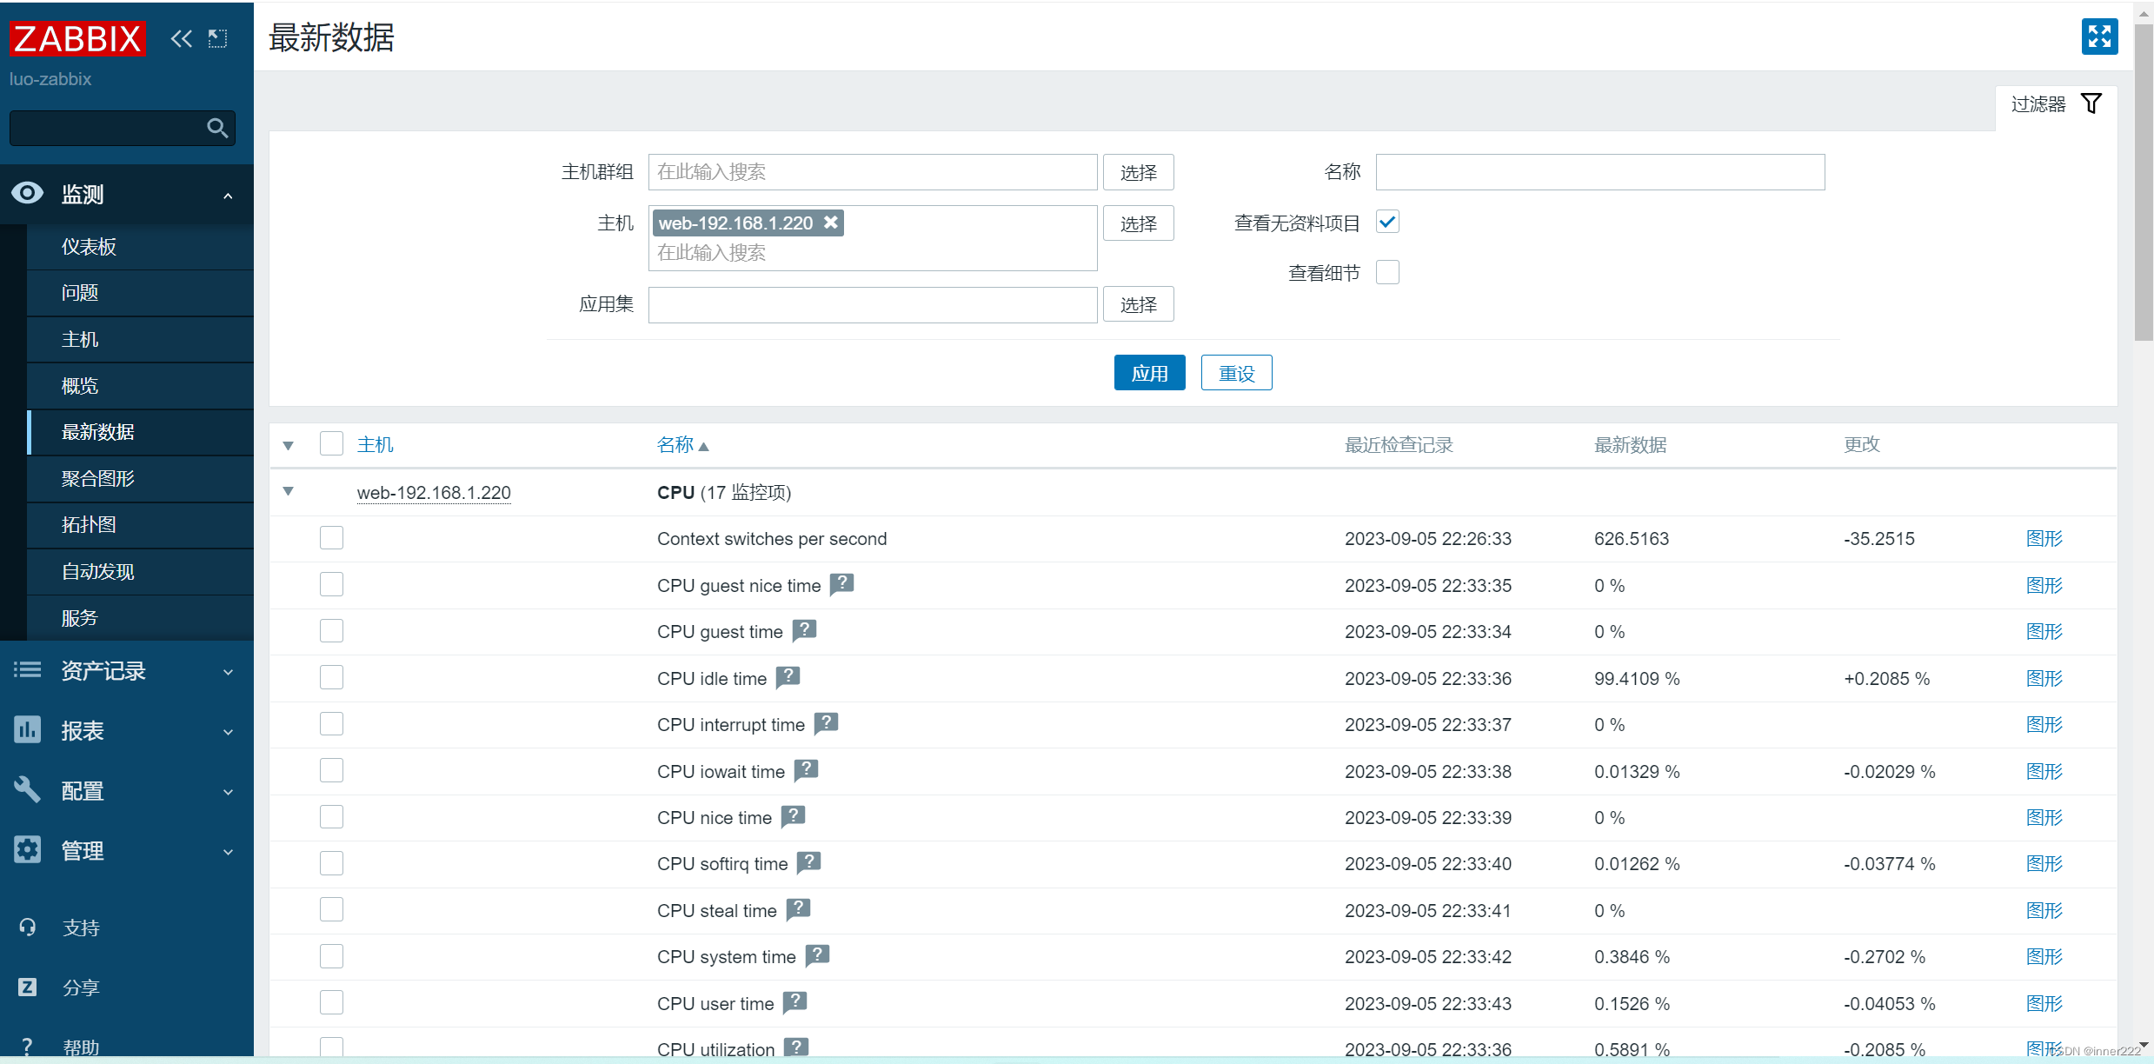The image size is (2154, 1064).
Task: Open help for CPU steal time
Action: tap(798, 909)
